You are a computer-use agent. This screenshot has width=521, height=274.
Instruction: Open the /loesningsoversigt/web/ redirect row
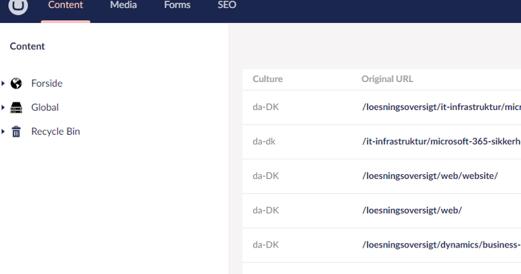412,210
